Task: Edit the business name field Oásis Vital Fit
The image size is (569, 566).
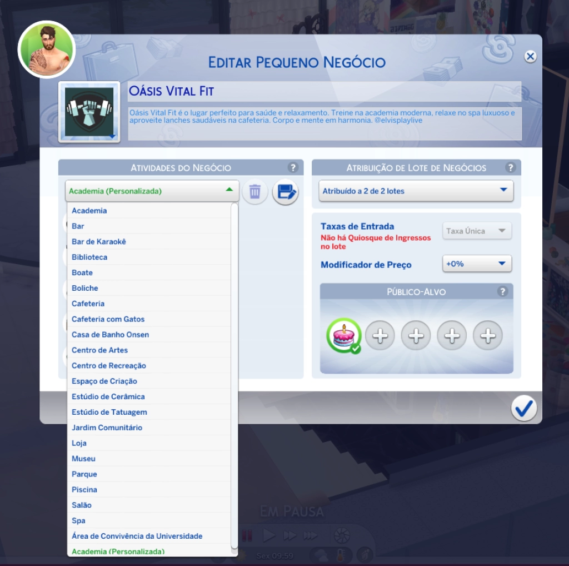Action: click(324, 91)
